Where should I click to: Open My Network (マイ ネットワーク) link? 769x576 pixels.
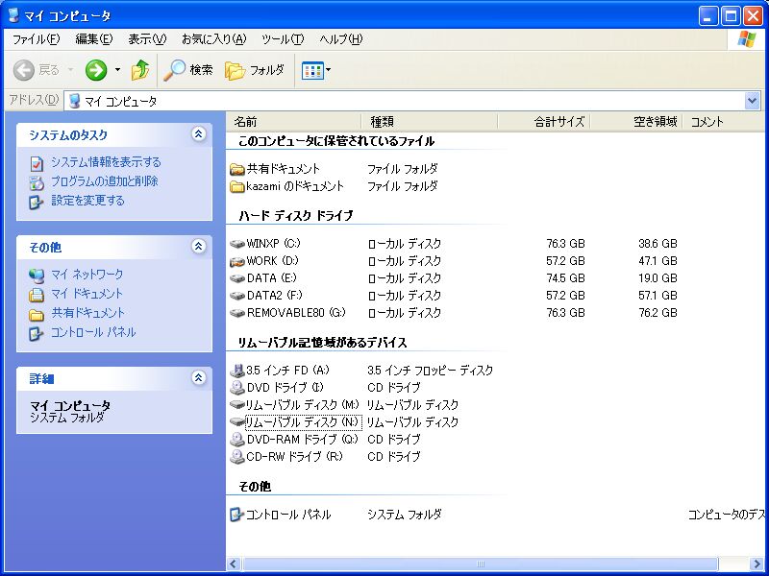pyautogui.click(x=87, y=275)
